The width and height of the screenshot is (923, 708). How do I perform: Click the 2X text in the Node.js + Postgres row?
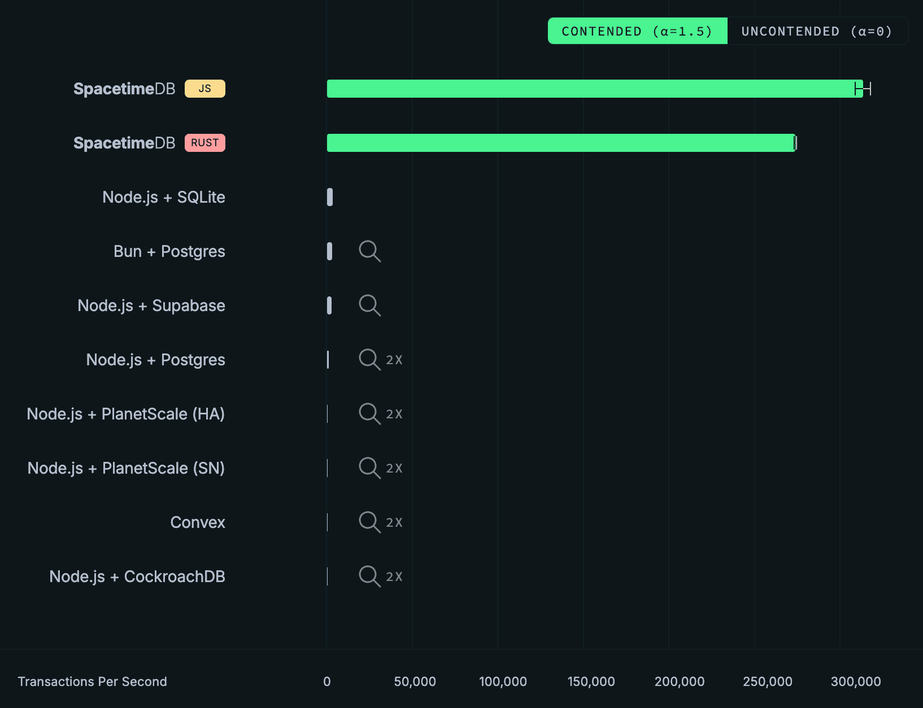[x=394, y=360]
